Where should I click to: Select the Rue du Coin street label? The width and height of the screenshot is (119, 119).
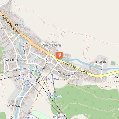[25, 48]
